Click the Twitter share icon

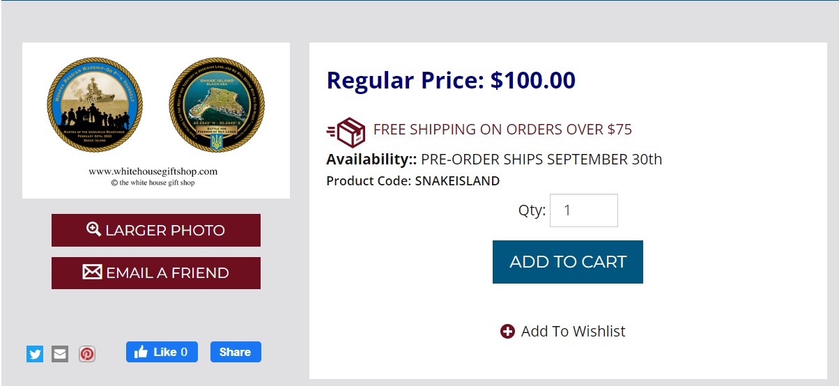35,354
